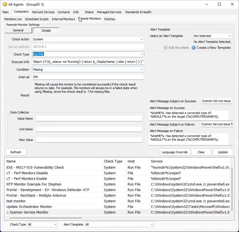Click the Edit the Alerts link
This screenshot has width=239, height=232.
coord(179,48)
